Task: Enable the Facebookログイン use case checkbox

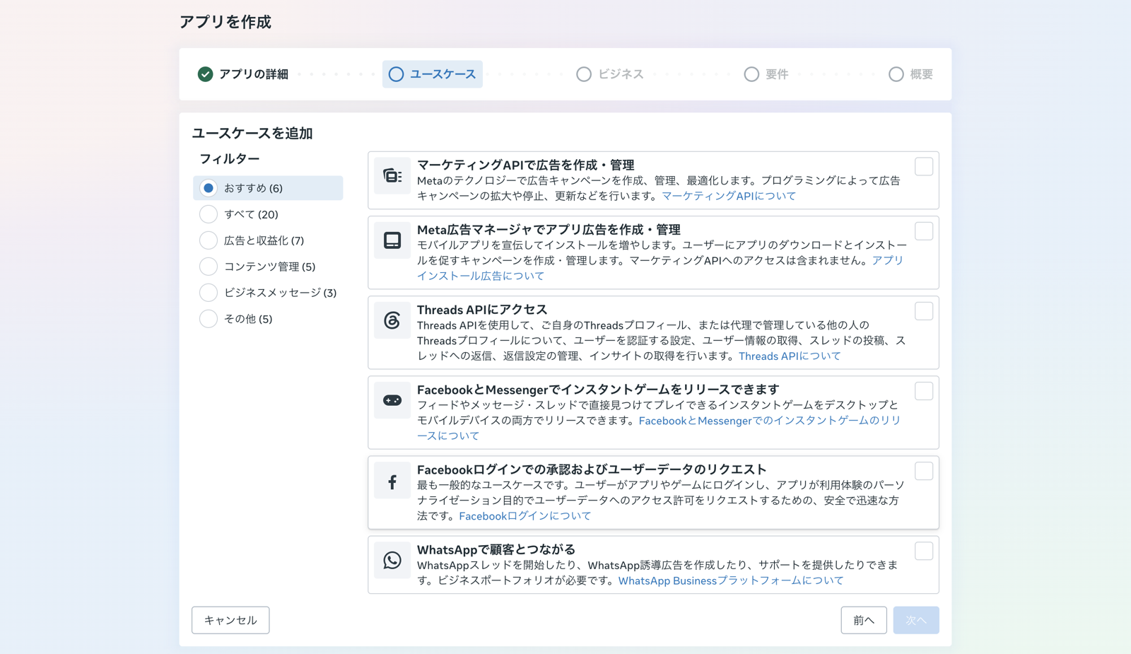Action: 924,471
